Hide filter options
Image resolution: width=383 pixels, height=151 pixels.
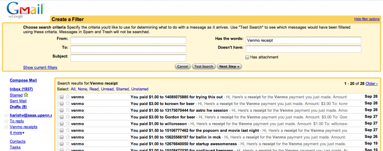pos(367,19)
